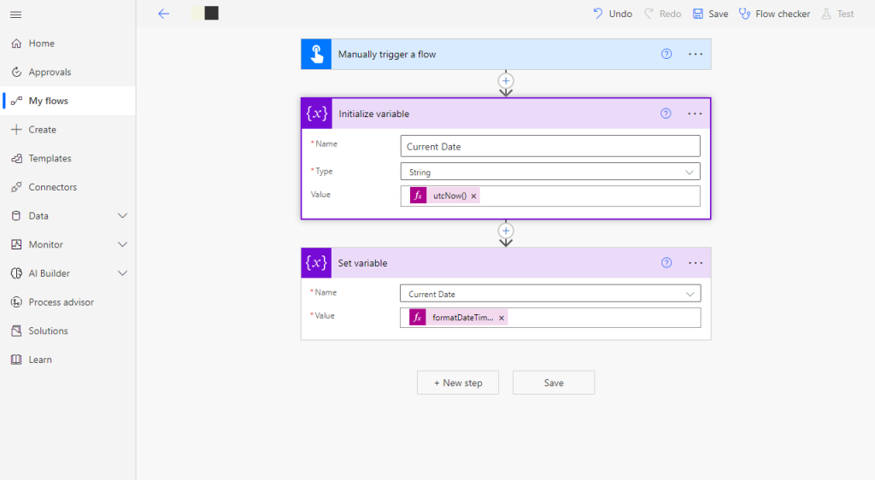This screenshot has width=875, height=480.
Task: Open Home in the sidebar
Action: (x=68, y=44)
